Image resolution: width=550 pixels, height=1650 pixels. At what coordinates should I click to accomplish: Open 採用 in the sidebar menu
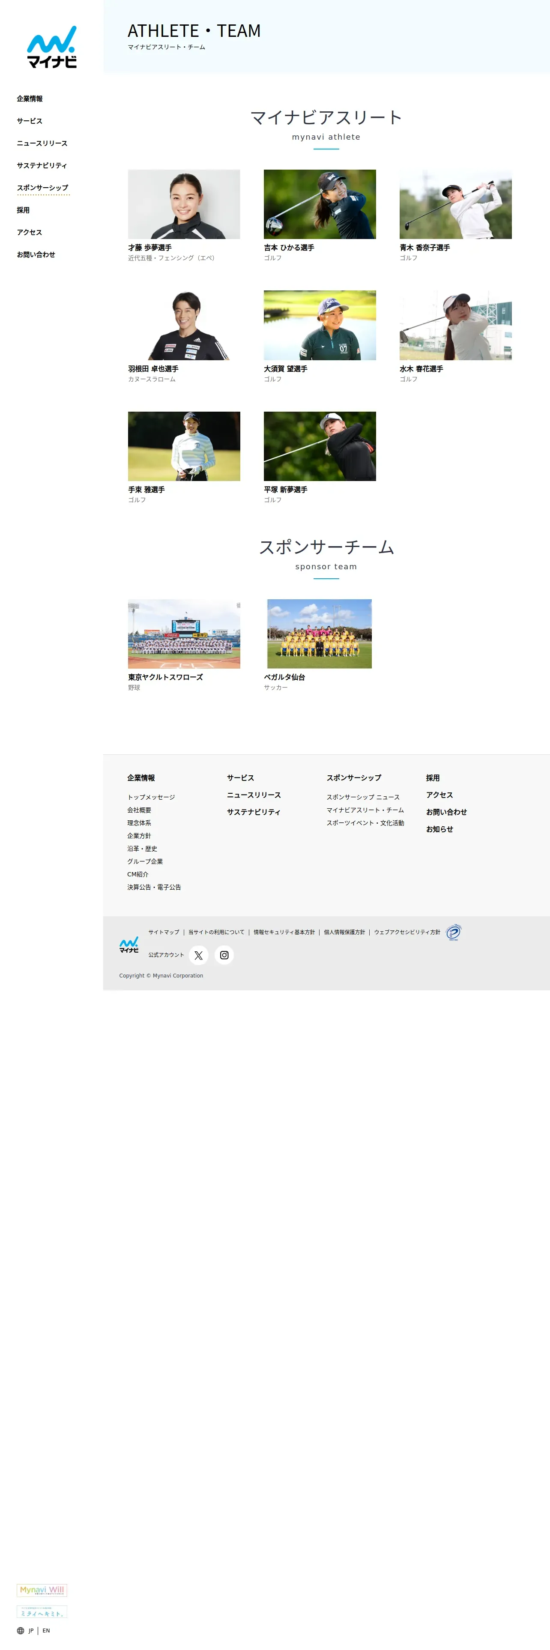[x=23, y=210]
